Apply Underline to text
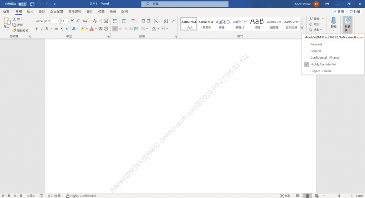The height and width of the screenshot is (198, 365). 47,28
